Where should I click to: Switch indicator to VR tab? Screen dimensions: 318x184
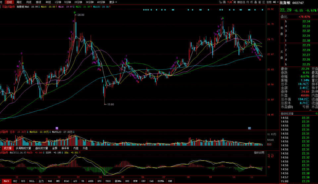point(83,181)
